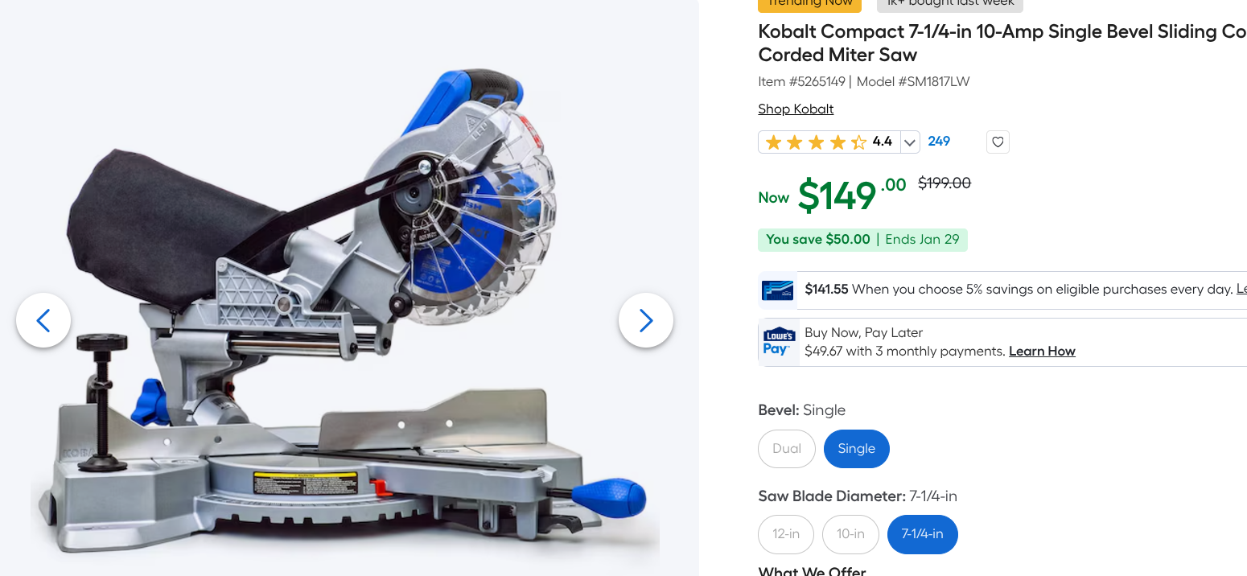Click the You save $50.00 badge

[x=862, y=240]
